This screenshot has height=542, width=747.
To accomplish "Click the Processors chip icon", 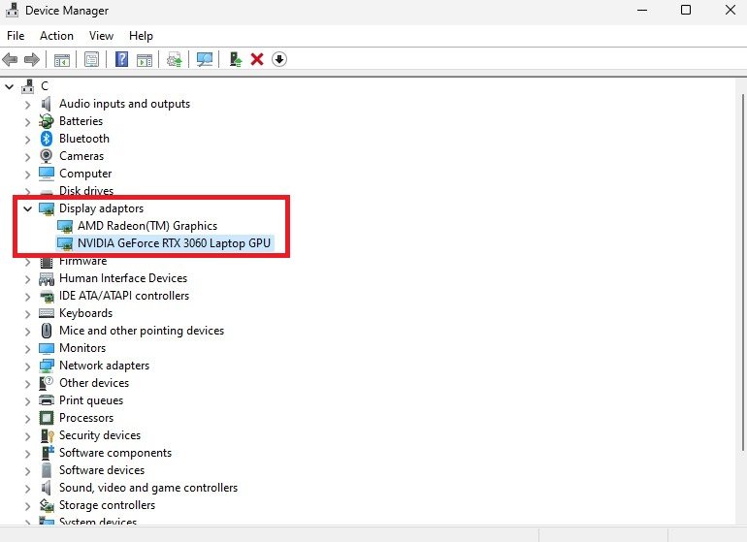I will [47, 418].
